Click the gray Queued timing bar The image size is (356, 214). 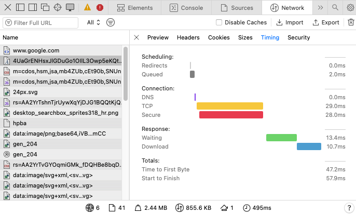193,74
